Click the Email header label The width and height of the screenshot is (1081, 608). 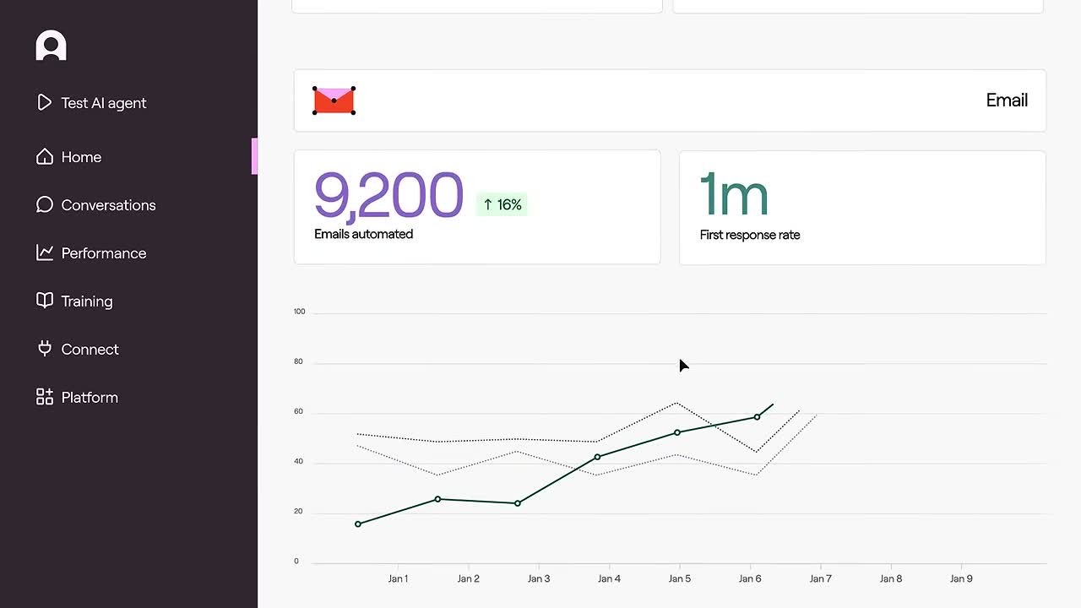1007,100
